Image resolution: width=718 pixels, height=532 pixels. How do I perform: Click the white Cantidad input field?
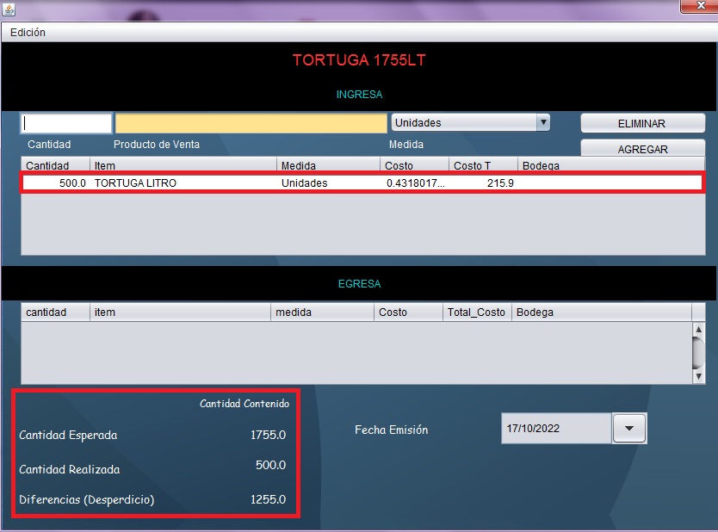tap(66, 123)
